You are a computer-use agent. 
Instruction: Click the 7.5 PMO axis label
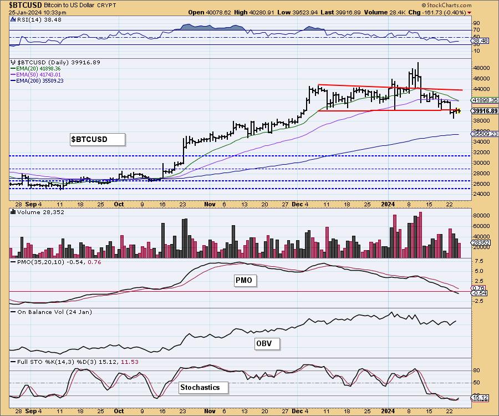479,261
